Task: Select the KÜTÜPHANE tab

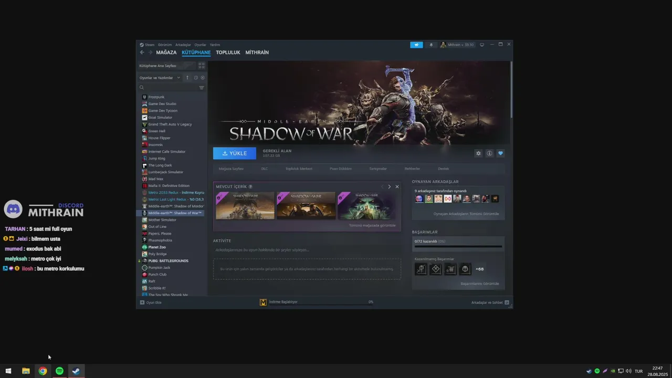Action: (196, 52)
